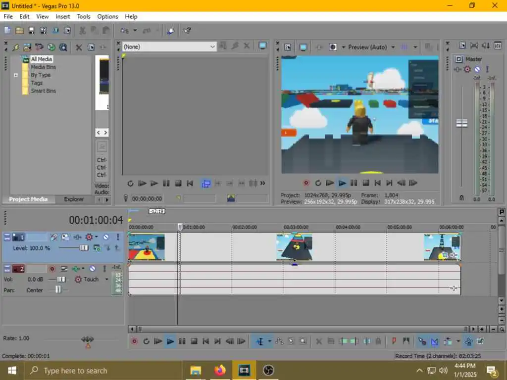The image size is (507, 380).
Task: Open OBS Studio from the taskbar
Action: pyautogui.click(x=268, y=370)
